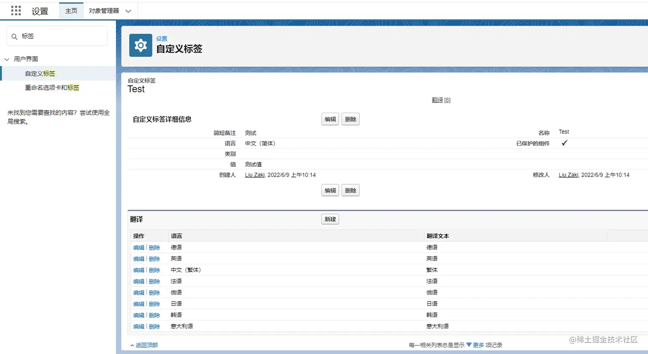Open the 对象管理器 tab
Viewport: 648px width, 354px height.
[x=104, y=11]
